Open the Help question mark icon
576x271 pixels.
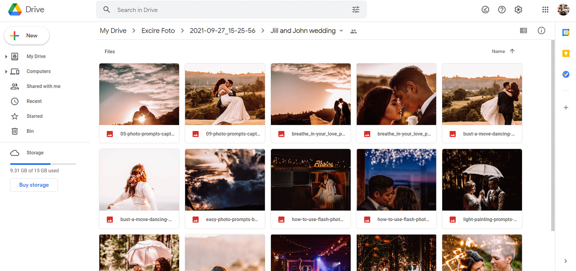pyautogui.click(x=502, y=10)
